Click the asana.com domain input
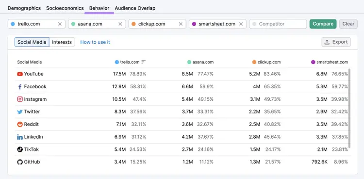364x179 pixels. point(97,24)
